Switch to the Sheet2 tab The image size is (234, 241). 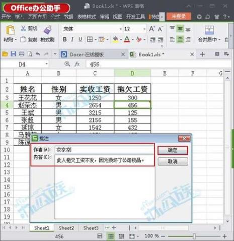[x=66, y=228]
